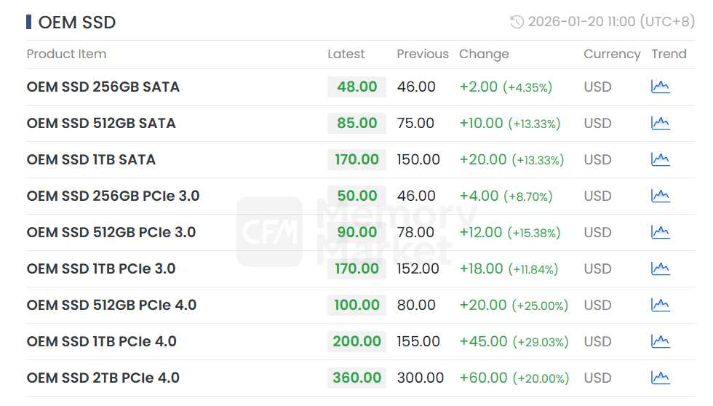
Task: Open trend chart for OEM SSD 256GB SATA
Action: click(x=660, y=87)
